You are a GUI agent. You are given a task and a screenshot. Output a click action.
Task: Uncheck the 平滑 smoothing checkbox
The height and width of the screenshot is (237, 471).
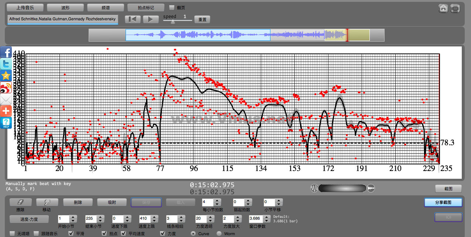[71, 234]
